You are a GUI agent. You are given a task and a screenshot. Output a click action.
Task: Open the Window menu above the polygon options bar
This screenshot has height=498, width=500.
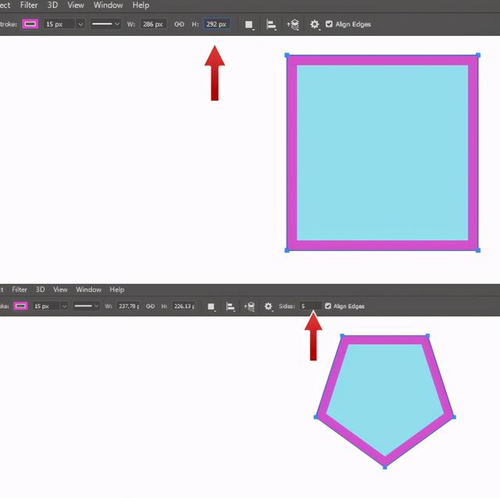pyautogui.click(x=88, y=290)
